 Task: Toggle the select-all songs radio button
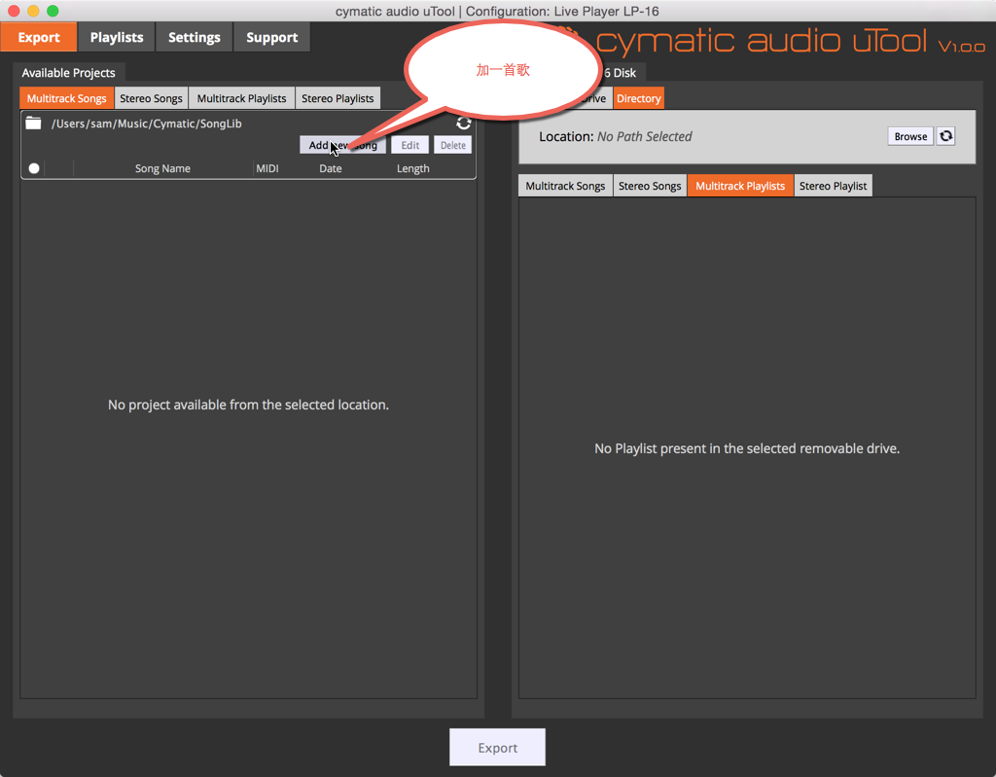[x=34, y=168]
